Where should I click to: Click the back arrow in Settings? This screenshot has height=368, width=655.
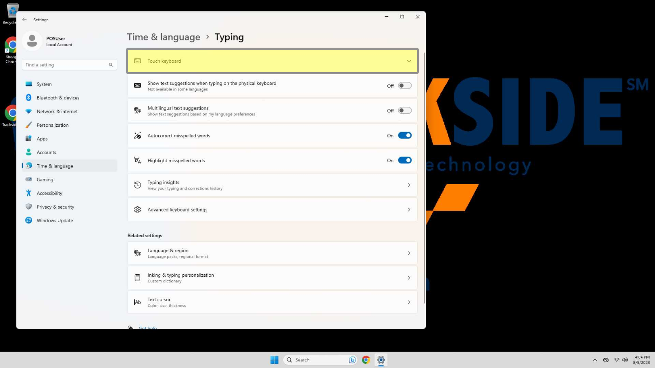pyautogui.click(x=24, y=20)
